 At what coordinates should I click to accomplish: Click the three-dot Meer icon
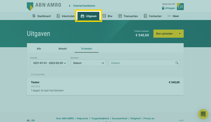(x=169, y=16)
